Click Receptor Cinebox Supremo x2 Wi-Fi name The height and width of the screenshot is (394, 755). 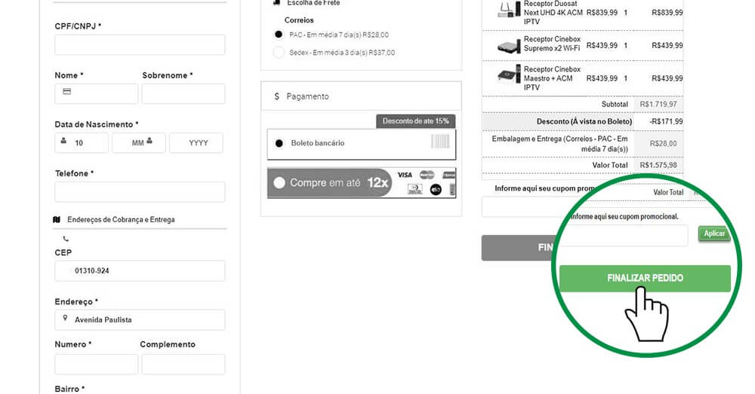click(552, 44)
